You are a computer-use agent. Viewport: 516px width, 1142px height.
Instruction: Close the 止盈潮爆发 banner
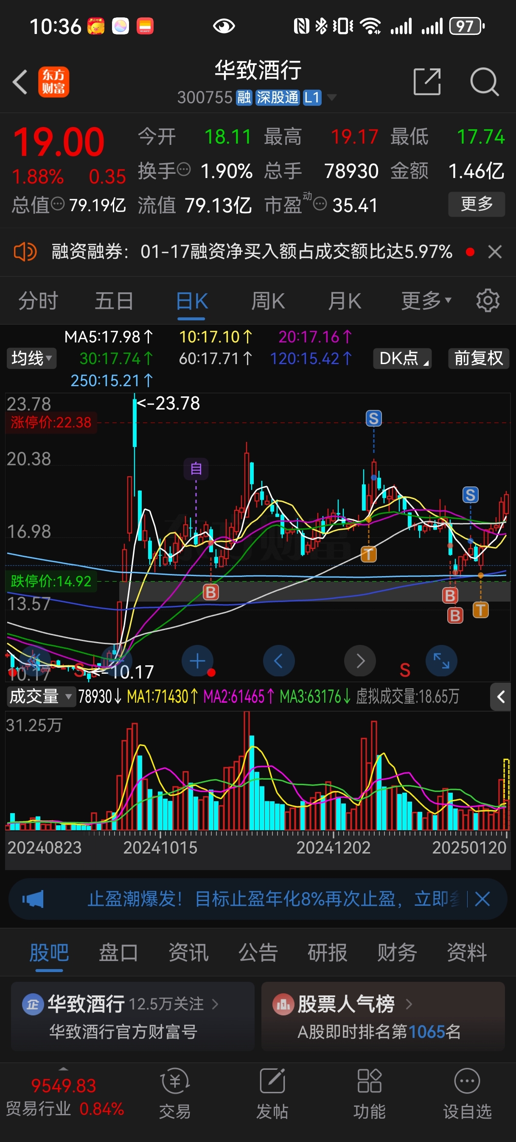[482, 899]
